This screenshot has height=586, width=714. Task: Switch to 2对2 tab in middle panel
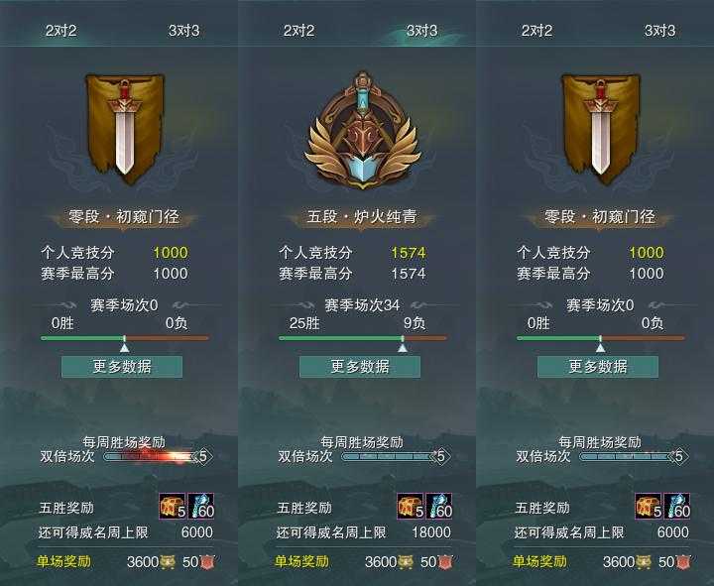[x=298, y=31]
